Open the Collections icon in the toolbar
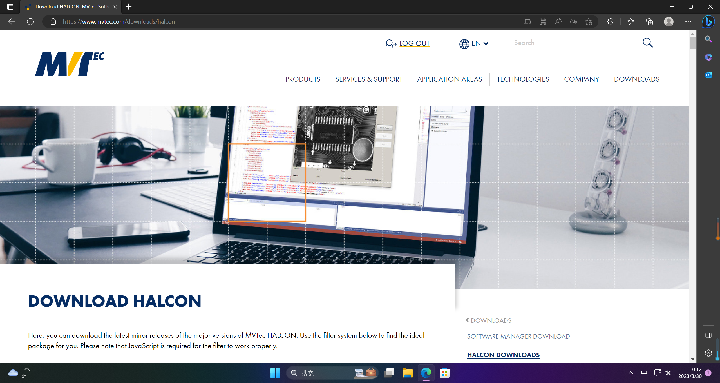This screenshot has width=720, height=383. pyautogui.click(x=649, y=21)
